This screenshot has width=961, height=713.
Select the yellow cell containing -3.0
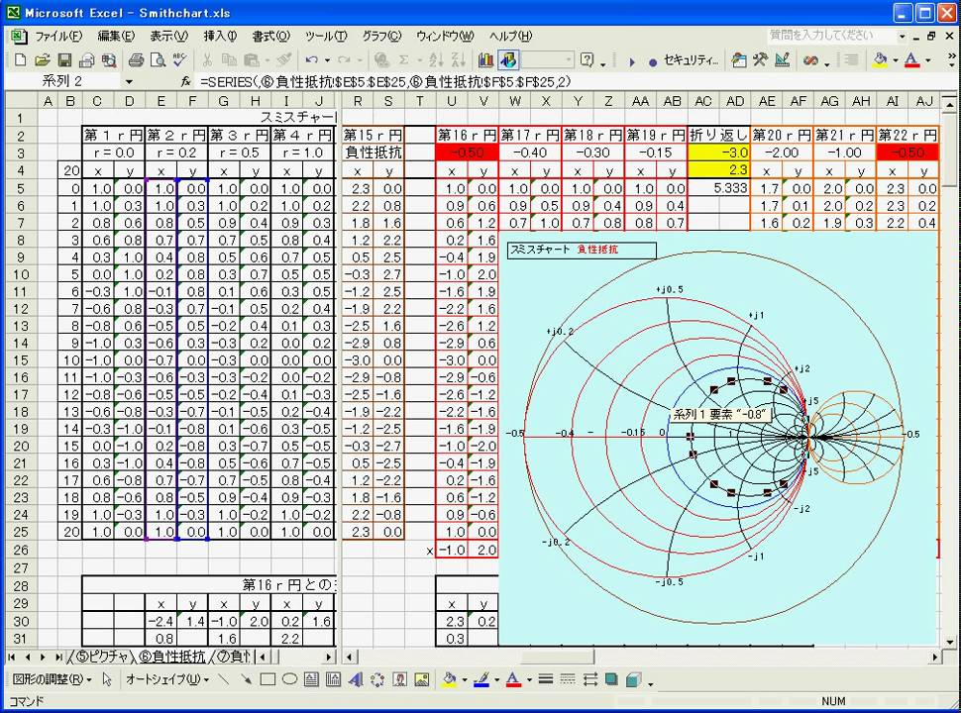click(719, 153)
